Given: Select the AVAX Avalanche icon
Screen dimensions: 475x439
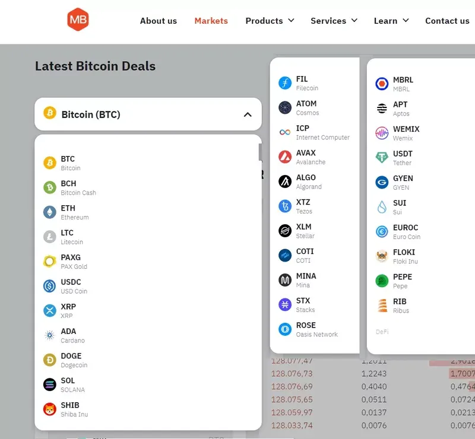Looking at the screenshot, I should 285,157.
